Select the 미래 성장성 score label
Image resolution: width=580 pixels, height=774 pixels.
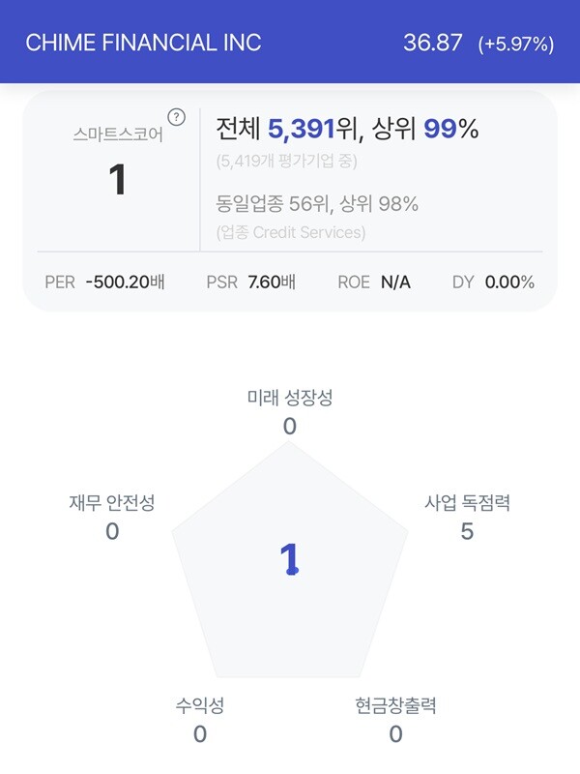(x=290, y=398)
